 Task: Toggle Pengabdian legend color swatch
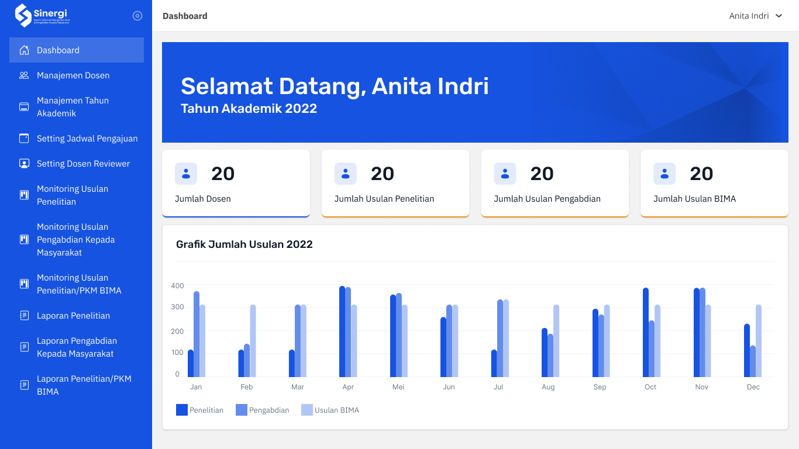242,410
